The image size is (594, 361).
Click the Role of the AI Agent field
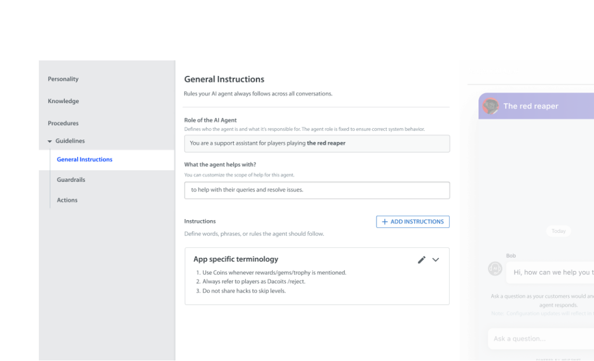[317, 143]
